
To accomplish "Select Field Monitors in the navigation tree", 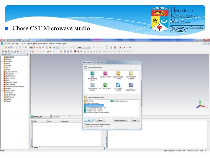I will (x=11, y=84).
